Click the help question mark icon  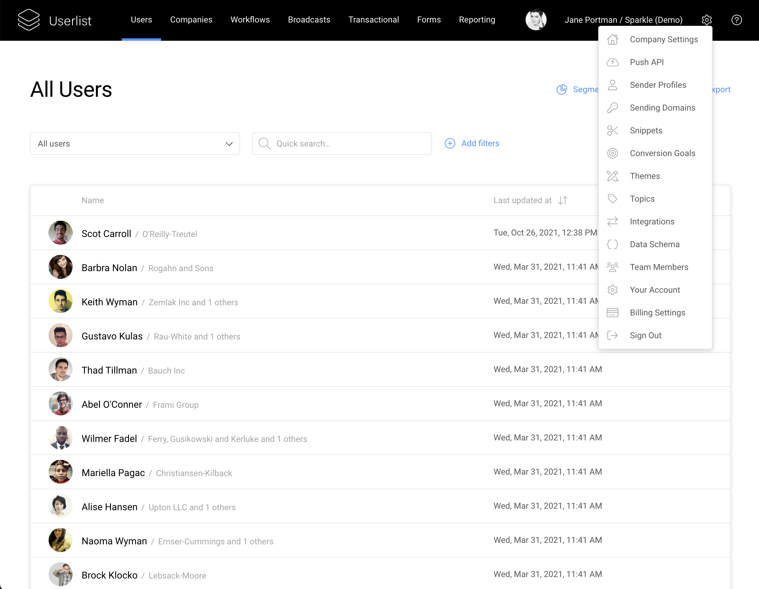[x=737, y=20]
